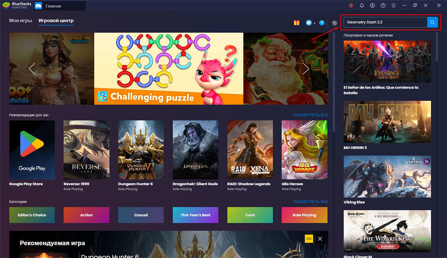Click the gift box rewards icon
This screenshot has width=447, height=258.
(x=296, y=23)
